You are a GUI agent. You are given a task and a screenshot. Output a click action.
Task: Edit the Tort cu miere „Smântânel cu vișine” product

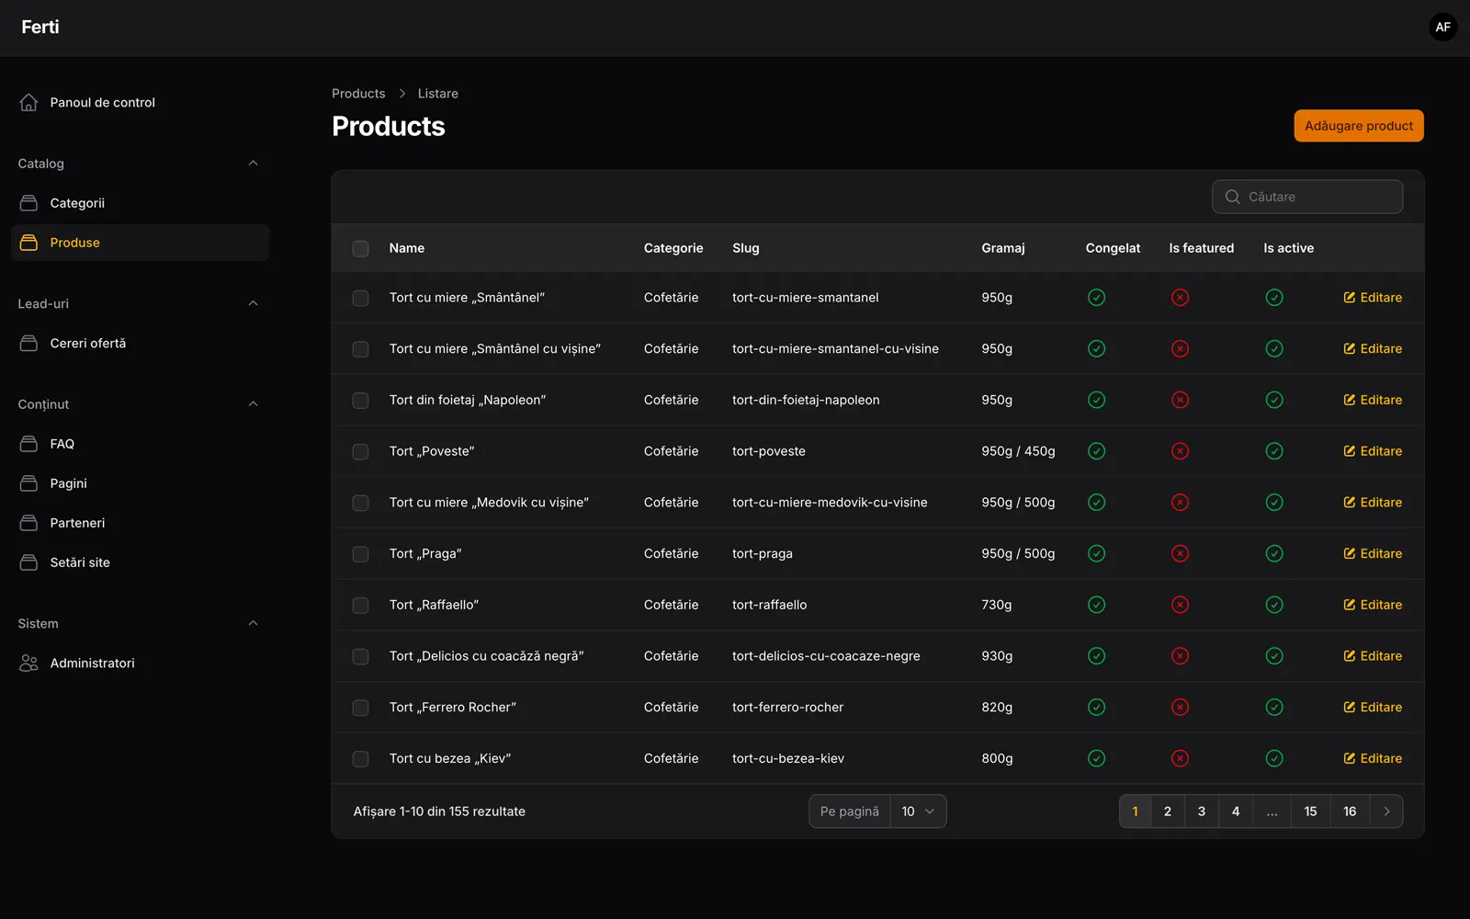pos(1373,349)
